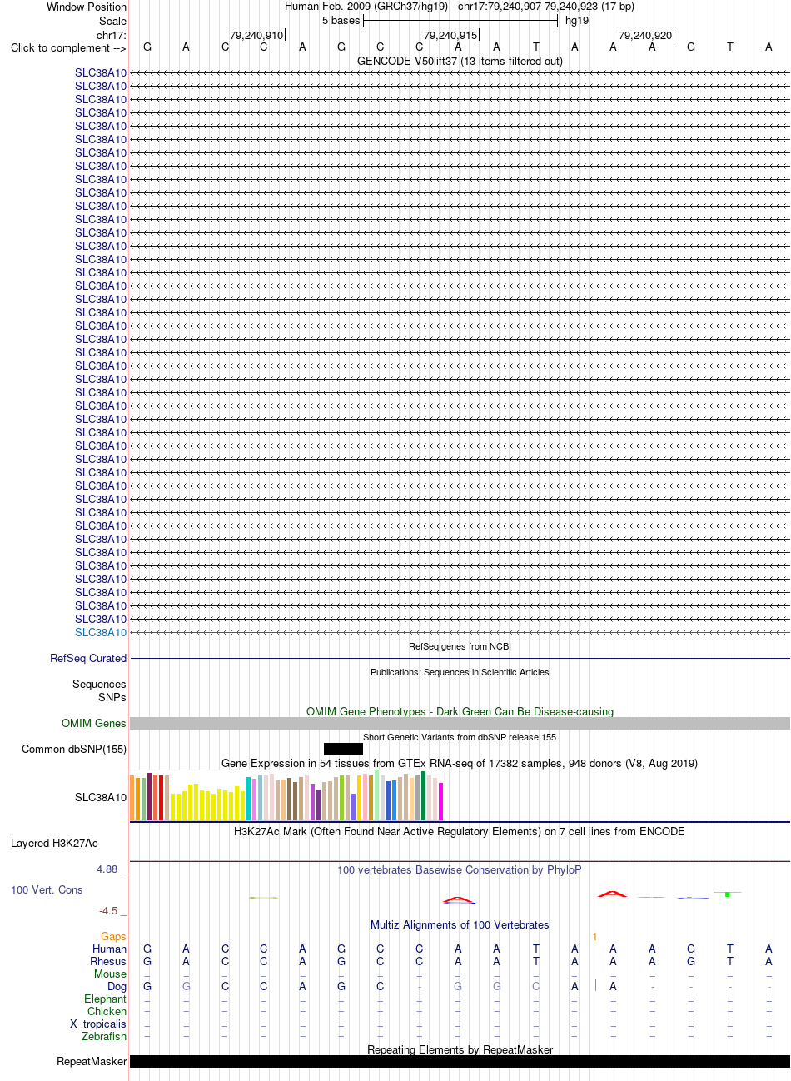Image resolution: width=791 pixels, height=1081 pixels.
Task: Click the SNPs track label
Action: click(x=112, y=697)
